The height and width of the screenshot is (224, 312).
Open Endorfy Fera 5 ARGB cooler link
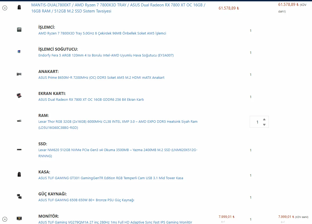pos(106,55)
